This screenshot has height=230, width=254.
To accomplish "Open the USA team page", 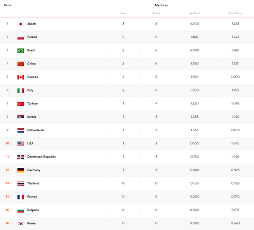I will pos(30,143).
